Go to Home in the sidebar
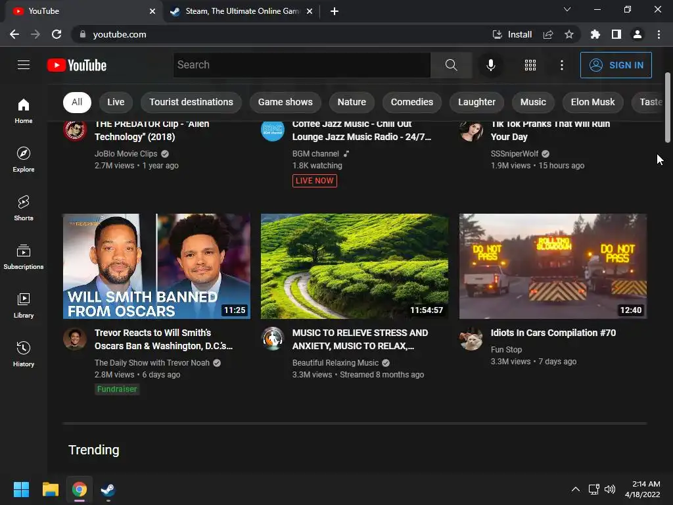The image size is (673, 505). 24,110
